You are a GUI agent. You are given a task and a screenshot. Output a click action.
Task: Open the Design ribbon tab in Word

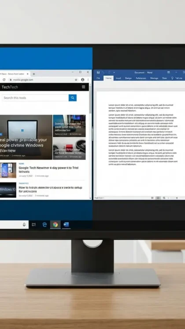coord(128,78)
